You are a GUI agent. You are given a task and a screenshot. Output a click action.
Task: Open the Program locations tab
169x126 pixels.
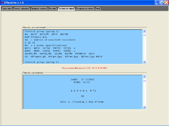(85, 9)
